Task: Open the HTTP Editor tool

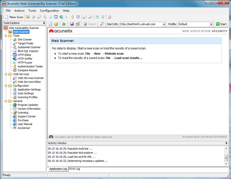Action: [x=24, y=55]
